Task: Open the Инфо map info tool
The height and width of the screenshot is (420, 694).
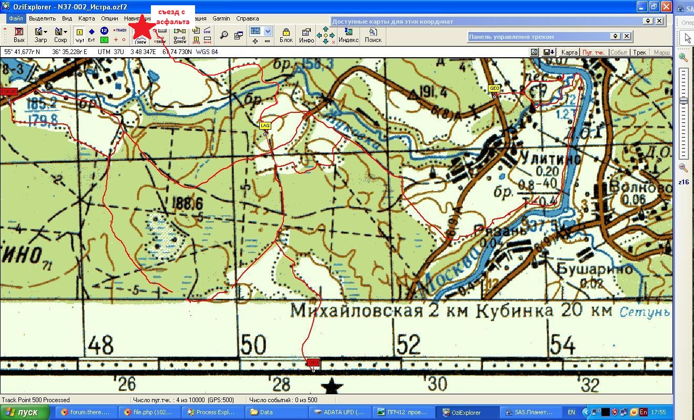Action: [x=307, y=35]
